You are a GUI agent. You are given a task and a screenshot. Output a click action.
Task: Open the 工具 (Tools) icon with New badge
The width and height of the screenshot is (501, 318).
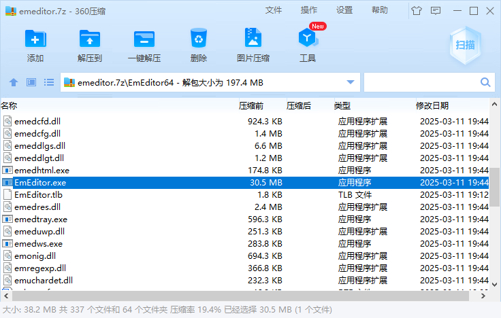[x=308, y=37]
